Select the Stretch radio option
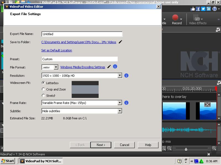221x165 pixels. [43, 95]
